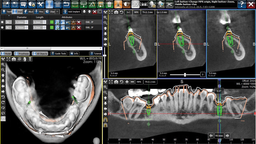Open the object tabs overflow dropdown arrow
This screenshot has height=144, width=256.
57,12
